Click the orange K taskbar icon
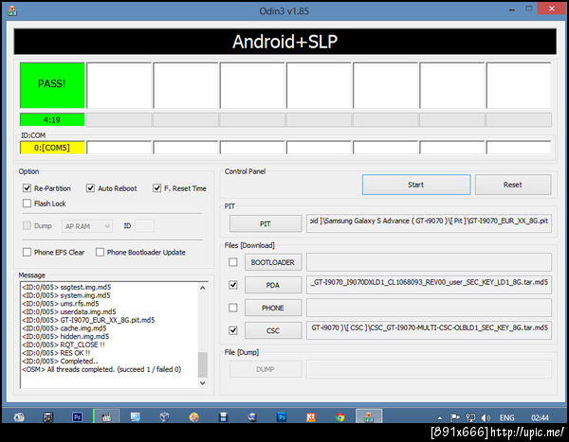This screenshot has width=569, height=442. coord(311,417)
